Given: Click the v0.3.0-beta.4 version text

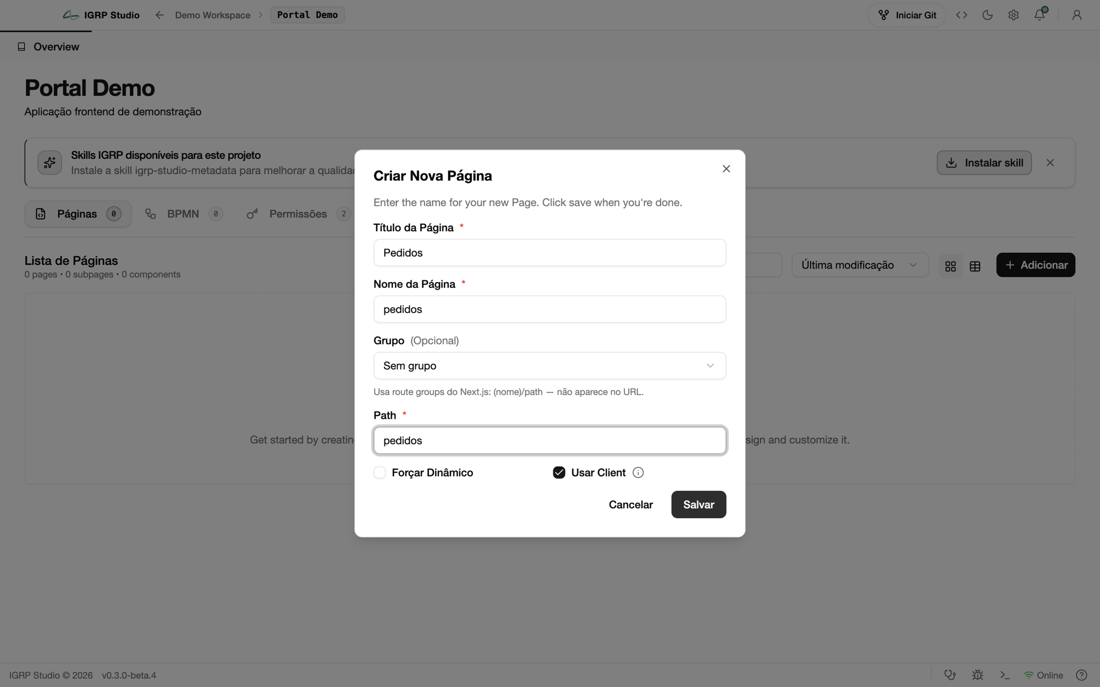Looking at the screenshot, I should [x=129, y=675].
